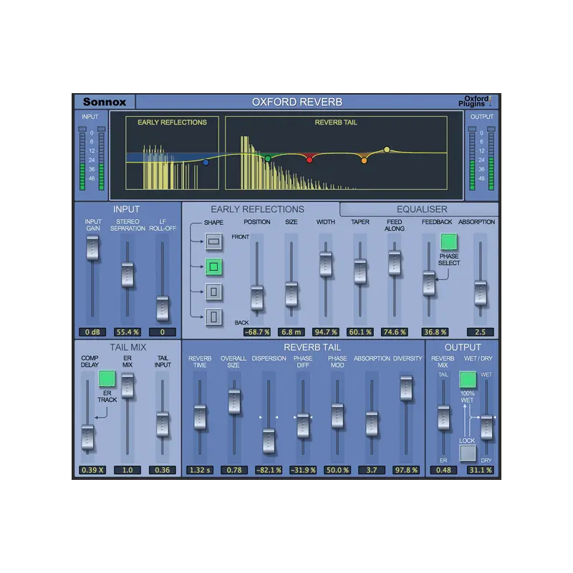Click the Tail Input fader handle

[163, 424]
